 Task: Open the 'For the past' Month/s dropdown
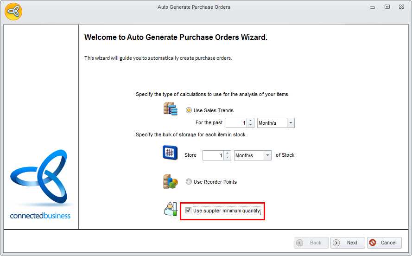pos(291,123)
